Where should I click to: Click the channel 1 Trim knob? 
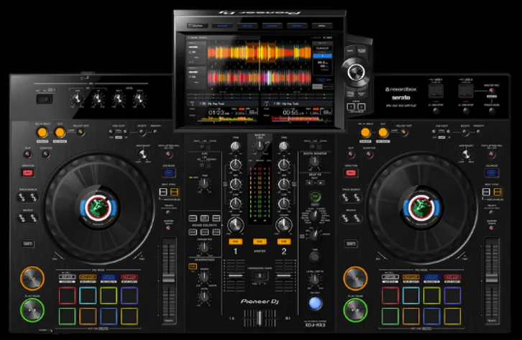point(235,146)
